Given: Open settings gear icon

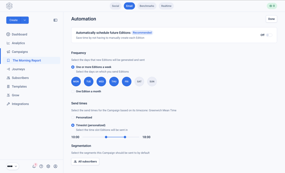Looking at the screenshot, I should [x=48, y=166].
